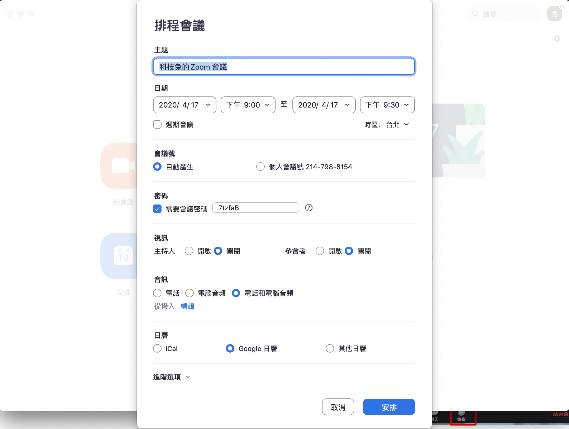Select 自動產生 meeting ID option

click(157, 167)
